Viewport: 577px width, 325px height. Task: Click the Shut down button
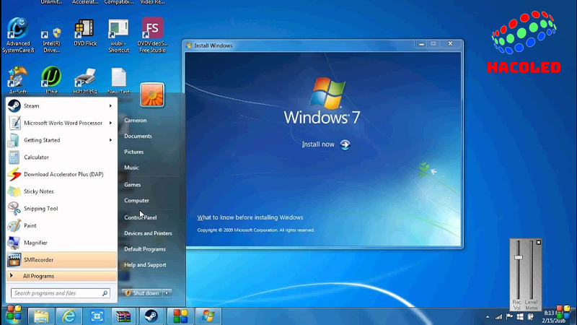(x=142, y=293)
